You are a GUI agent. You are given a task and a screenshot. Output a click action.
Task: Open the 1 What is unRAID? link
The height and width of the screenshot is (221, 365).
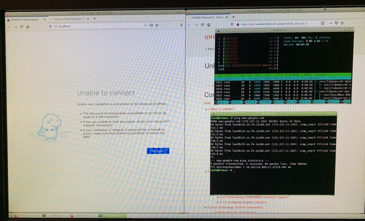point(222,109)
